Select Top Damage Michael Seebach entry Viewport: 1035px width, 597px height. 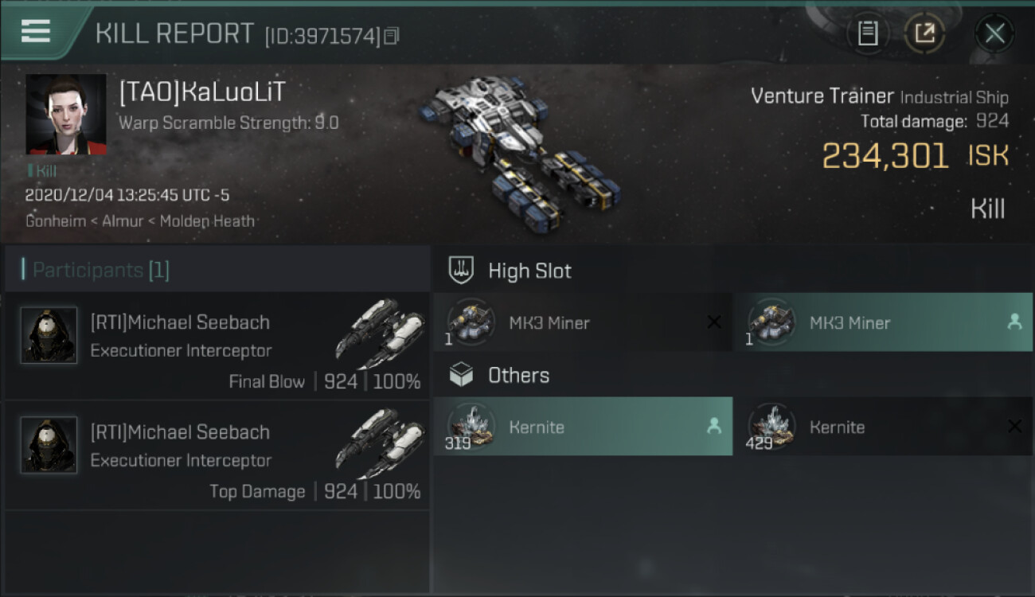tap(217, 456)
